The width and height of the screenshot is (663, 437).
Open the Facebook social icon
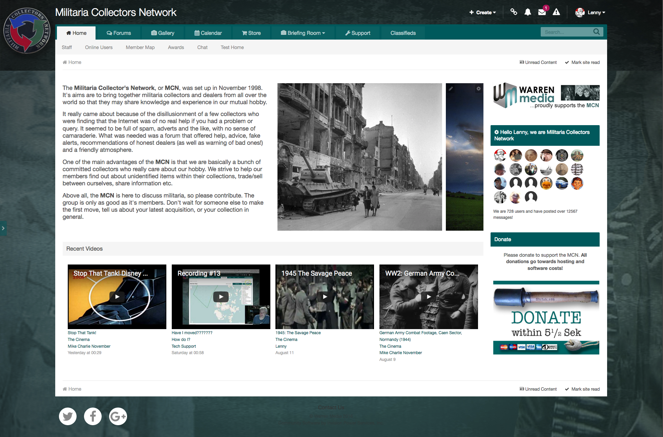click(x=93, y=416)
